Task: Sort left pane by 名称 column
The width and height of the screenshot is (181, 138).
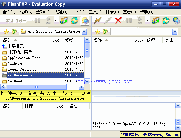Action: 22,40
